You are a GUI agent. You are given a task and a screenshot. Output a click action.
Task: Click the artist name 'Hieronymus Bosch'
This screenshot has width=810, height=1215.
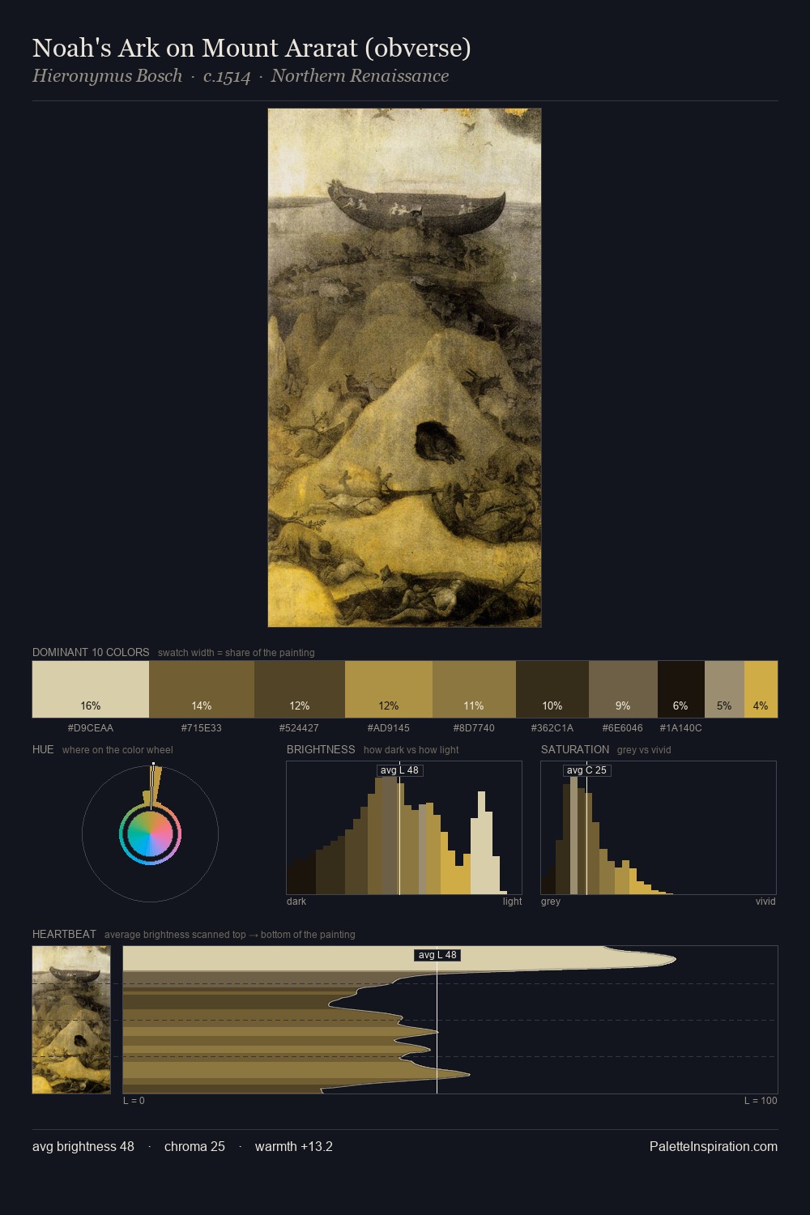tap(108, 76)
